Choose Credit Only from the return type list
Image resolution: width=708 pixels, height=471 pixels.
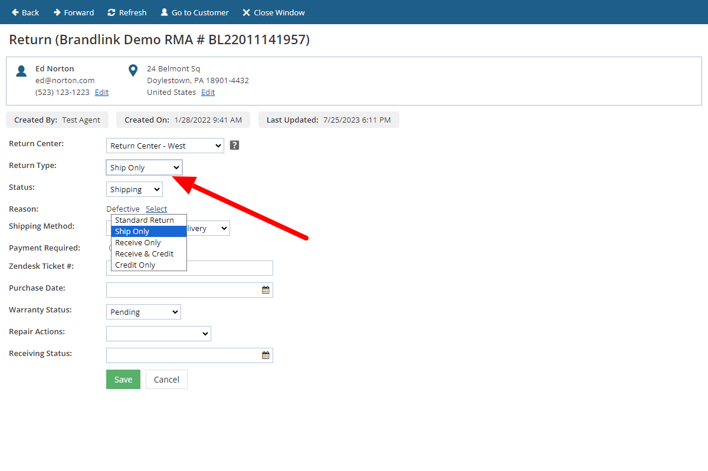click(x=134, y=264)
